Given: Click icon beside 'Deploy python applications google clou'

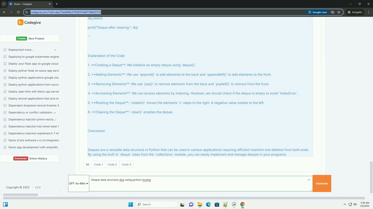Looking at the screenshot, I should coord(5,78).
